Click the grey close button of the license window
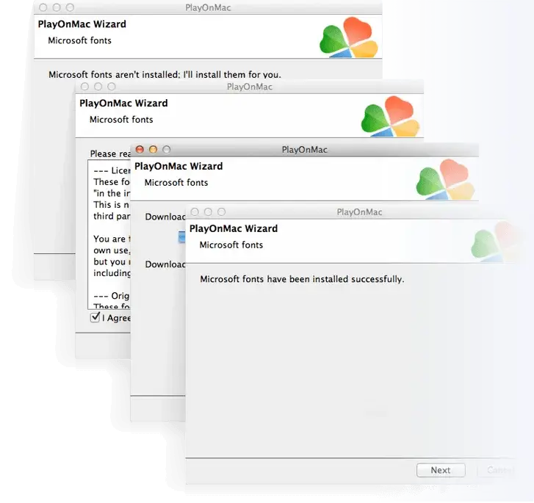 point(85,87)
